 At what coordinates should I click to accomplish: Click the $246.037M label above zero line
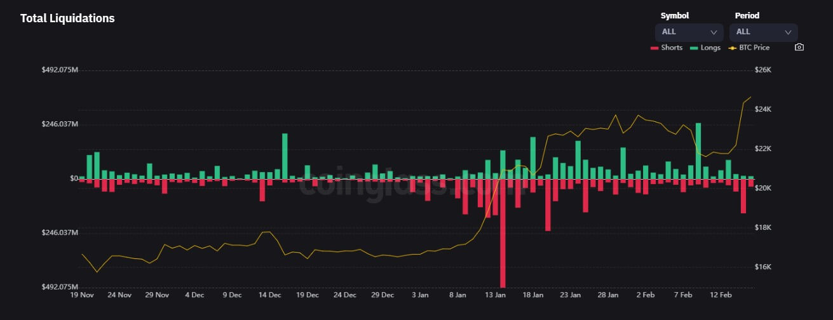58,124
